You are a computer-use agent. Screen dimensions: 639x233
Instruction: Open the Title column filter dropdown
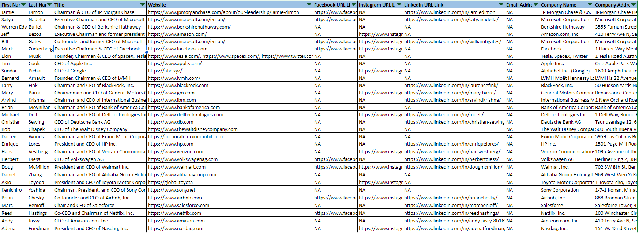click(x=143, y=5)
